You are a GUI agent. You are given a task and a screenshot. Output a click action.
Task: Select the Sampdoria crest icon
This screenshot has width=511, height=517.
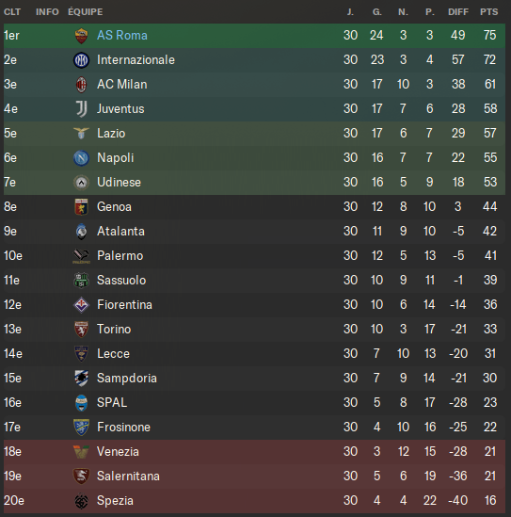[x=81, y=379]
